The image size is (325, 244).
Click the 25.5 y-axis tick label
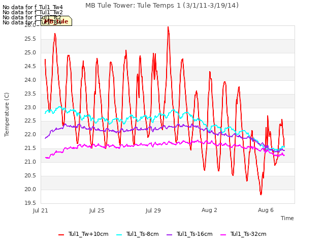tap(30, 39)
